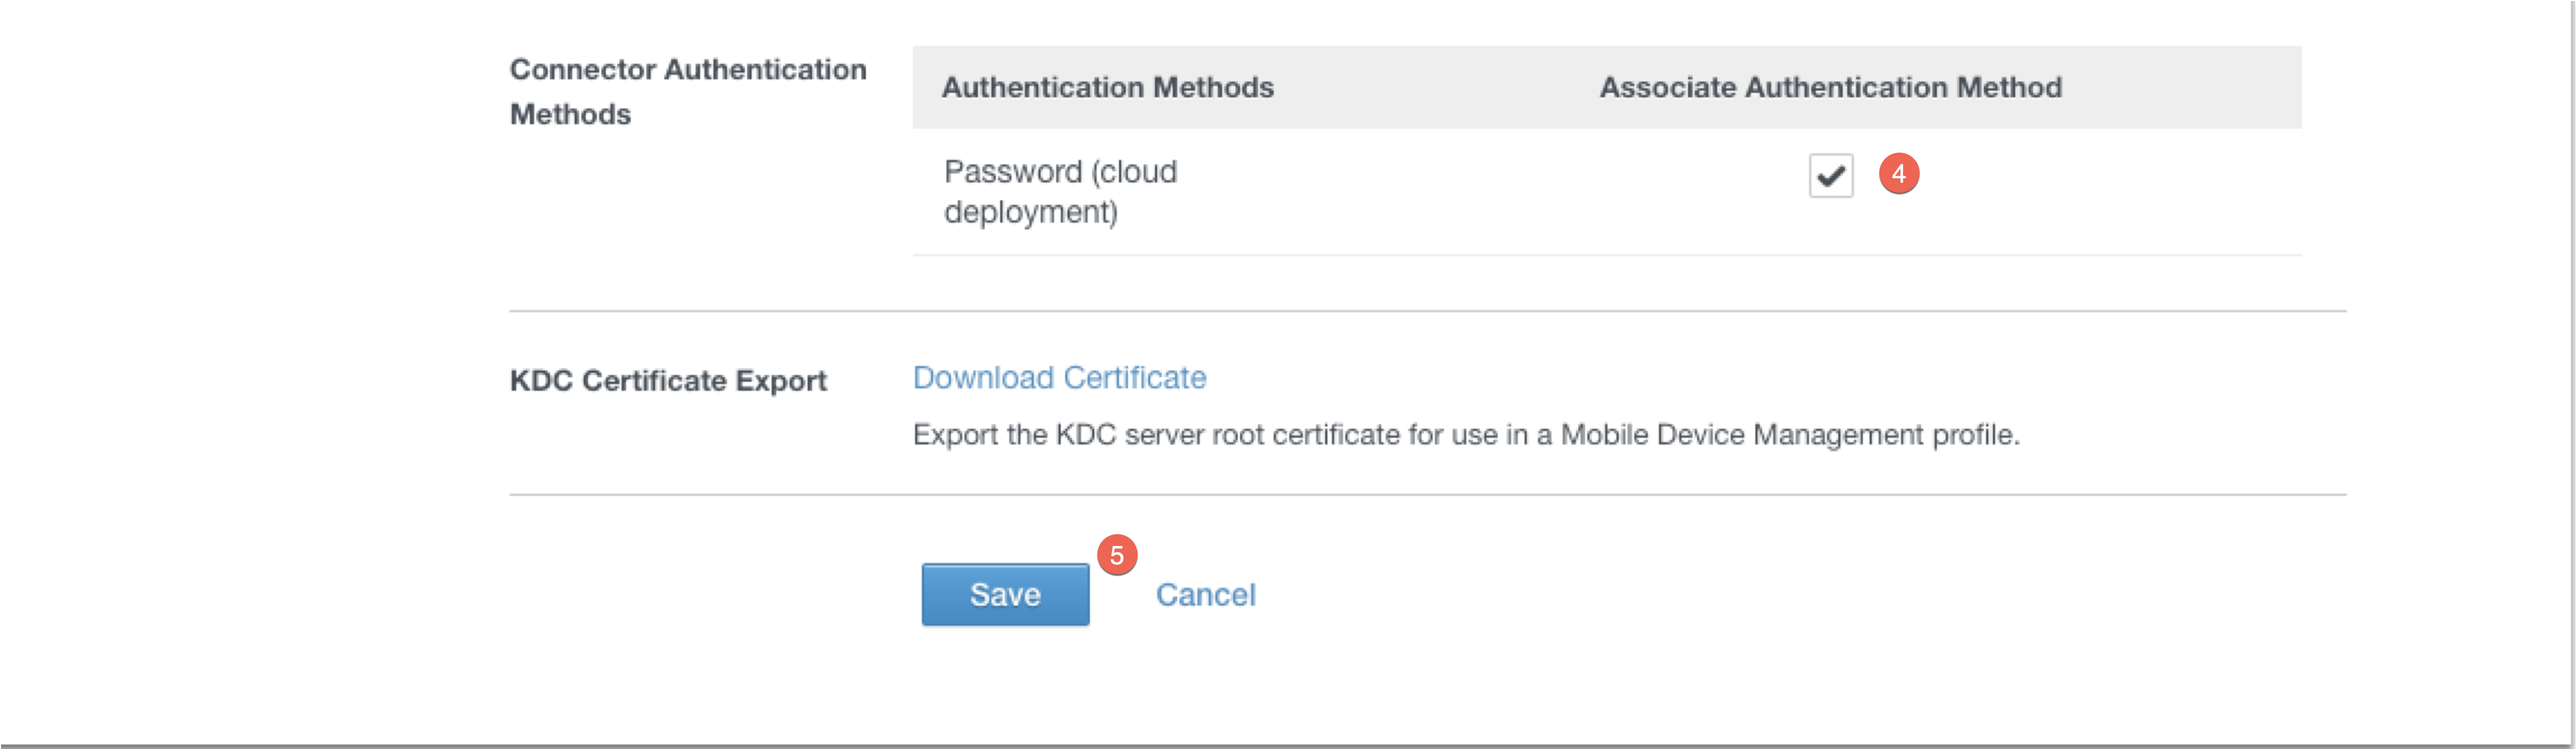Click the Password (cloud deployment) row label
Screen dimensions: 2576x750
(x=1059, y=190)
